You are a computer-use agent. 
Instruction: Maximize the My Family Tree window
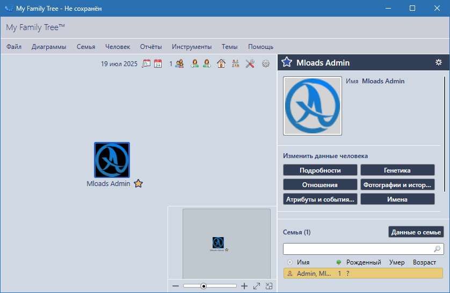(x=412, y=8)
